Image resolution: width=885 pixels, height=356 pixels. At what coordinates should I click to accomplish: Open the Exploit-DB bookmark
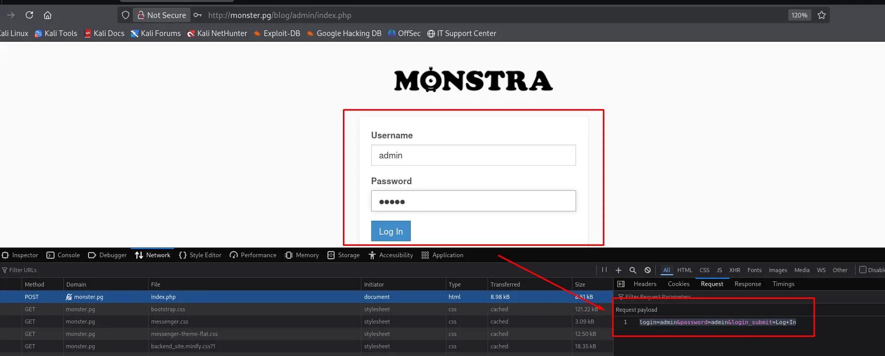pyautogui.click(x=276, y=33)
